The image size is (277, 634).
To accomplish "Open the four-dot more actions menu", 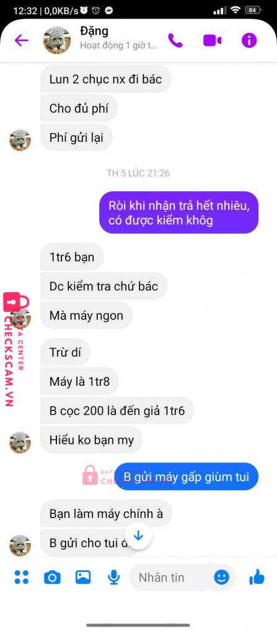I will coord(22,577).
